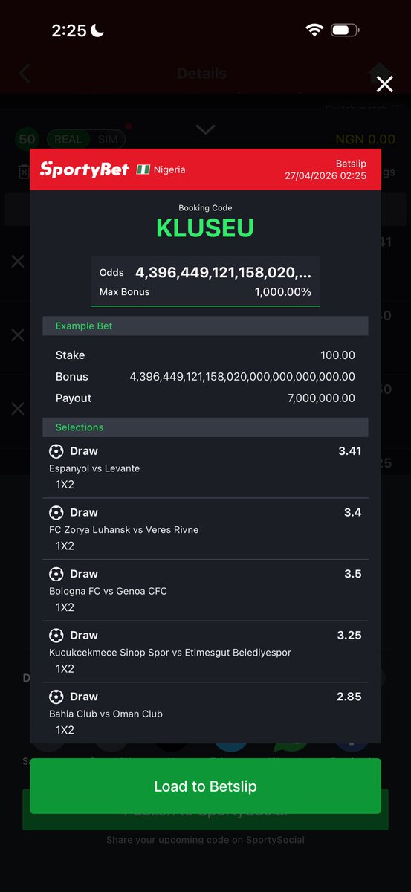The height and width of the screenshot is (892, 411).
Task: Tap the soccer ball icon for Kucukcekmece Sinop Spor
Action: 56,636
